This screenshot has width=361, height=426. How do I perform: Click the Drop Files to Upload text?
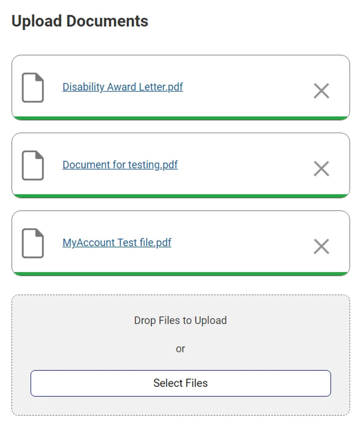180,320
